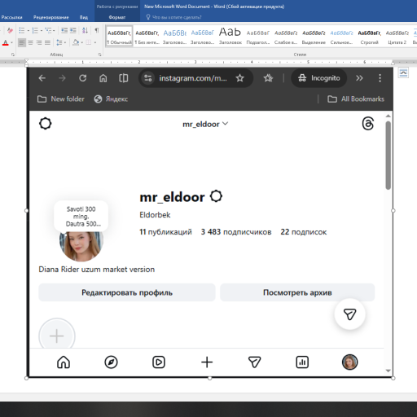Image resolution: width=417 pixels, height=417 pixels.
Task: Select the Строгий style
Action: pyautogui.click(x=369, y=37)
